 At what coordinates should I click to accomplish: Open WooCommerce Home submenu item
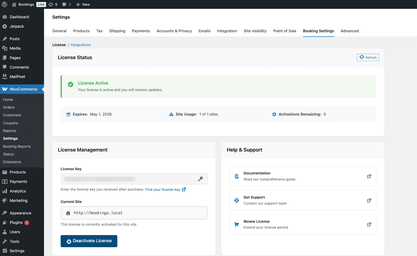(8, 100)
